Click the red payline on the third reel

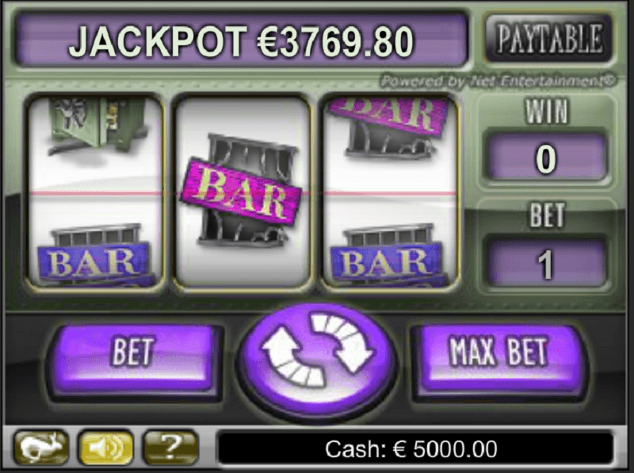click(x=390, y=193)
